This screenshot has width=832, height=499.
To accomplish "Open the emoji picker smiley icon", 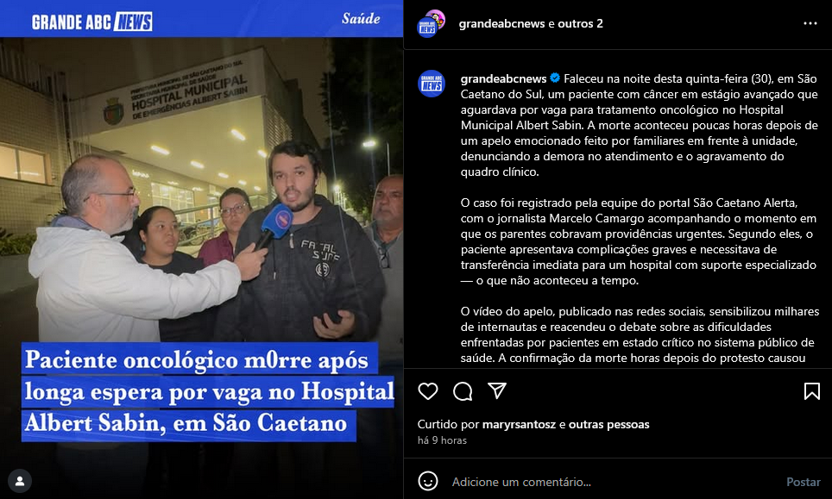I will click(428, 482).
